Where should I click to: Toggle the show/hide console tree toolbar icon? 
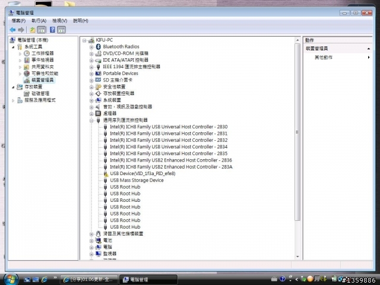42,30
